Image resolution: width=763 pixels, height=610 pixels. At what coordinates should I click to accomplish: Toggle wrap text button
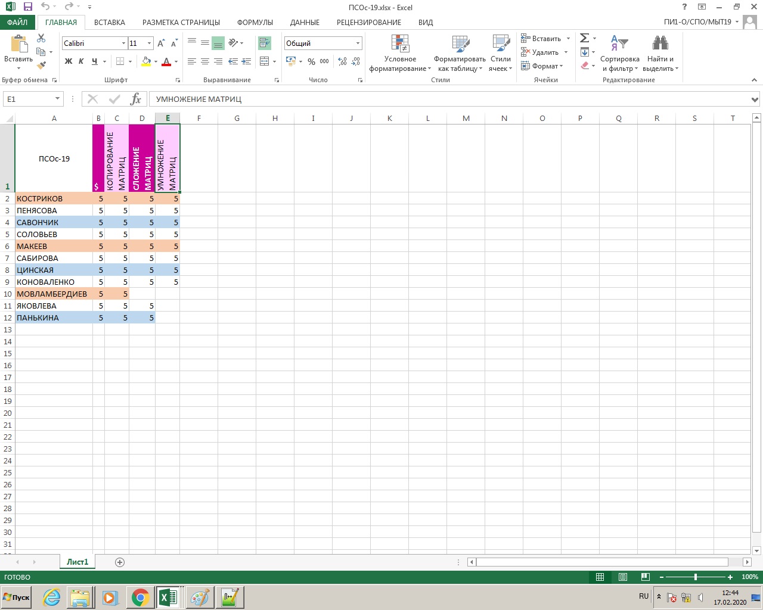264,43
